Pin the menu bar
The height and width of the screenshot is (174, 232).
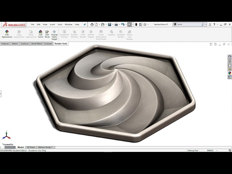84,25
